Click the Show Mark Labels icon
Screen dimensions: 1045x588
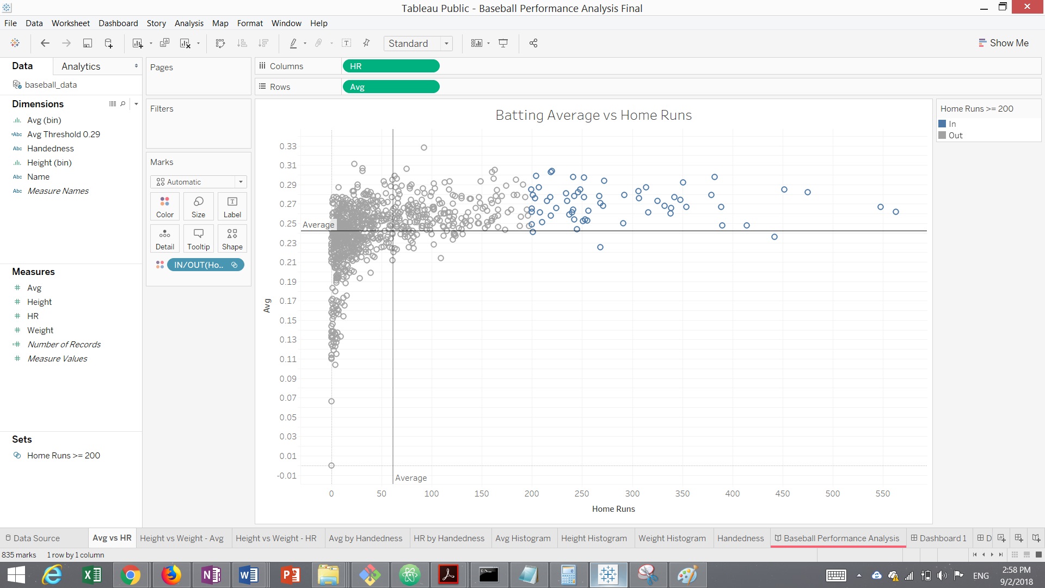pos(346,43)
